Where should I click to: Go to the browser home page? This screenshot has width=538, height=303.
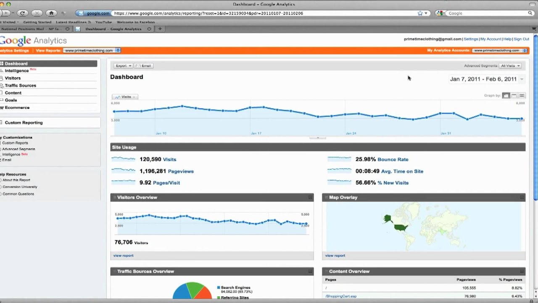pos(51,13)
